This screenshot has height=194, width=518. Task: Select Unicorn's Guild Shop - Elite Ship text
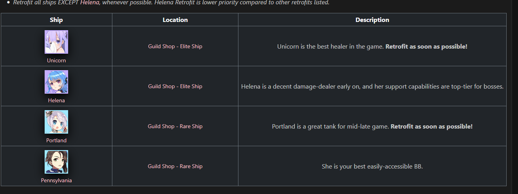coord(175,46)
